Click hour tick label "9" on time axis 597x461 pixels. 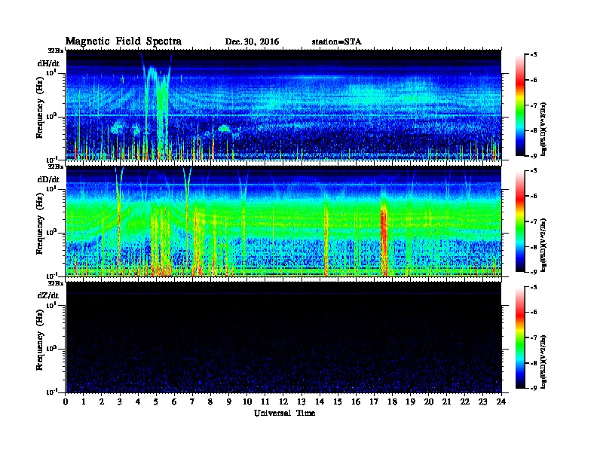pyautogui.click(x=229, y=402)
